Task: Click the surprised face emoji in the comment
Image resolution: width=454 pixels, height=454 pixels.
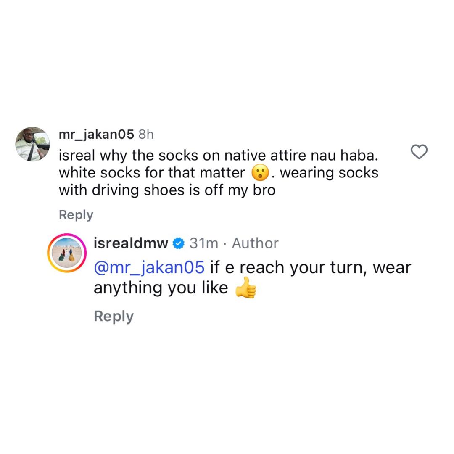Action: pyautogui.click(x=261, y=172)
